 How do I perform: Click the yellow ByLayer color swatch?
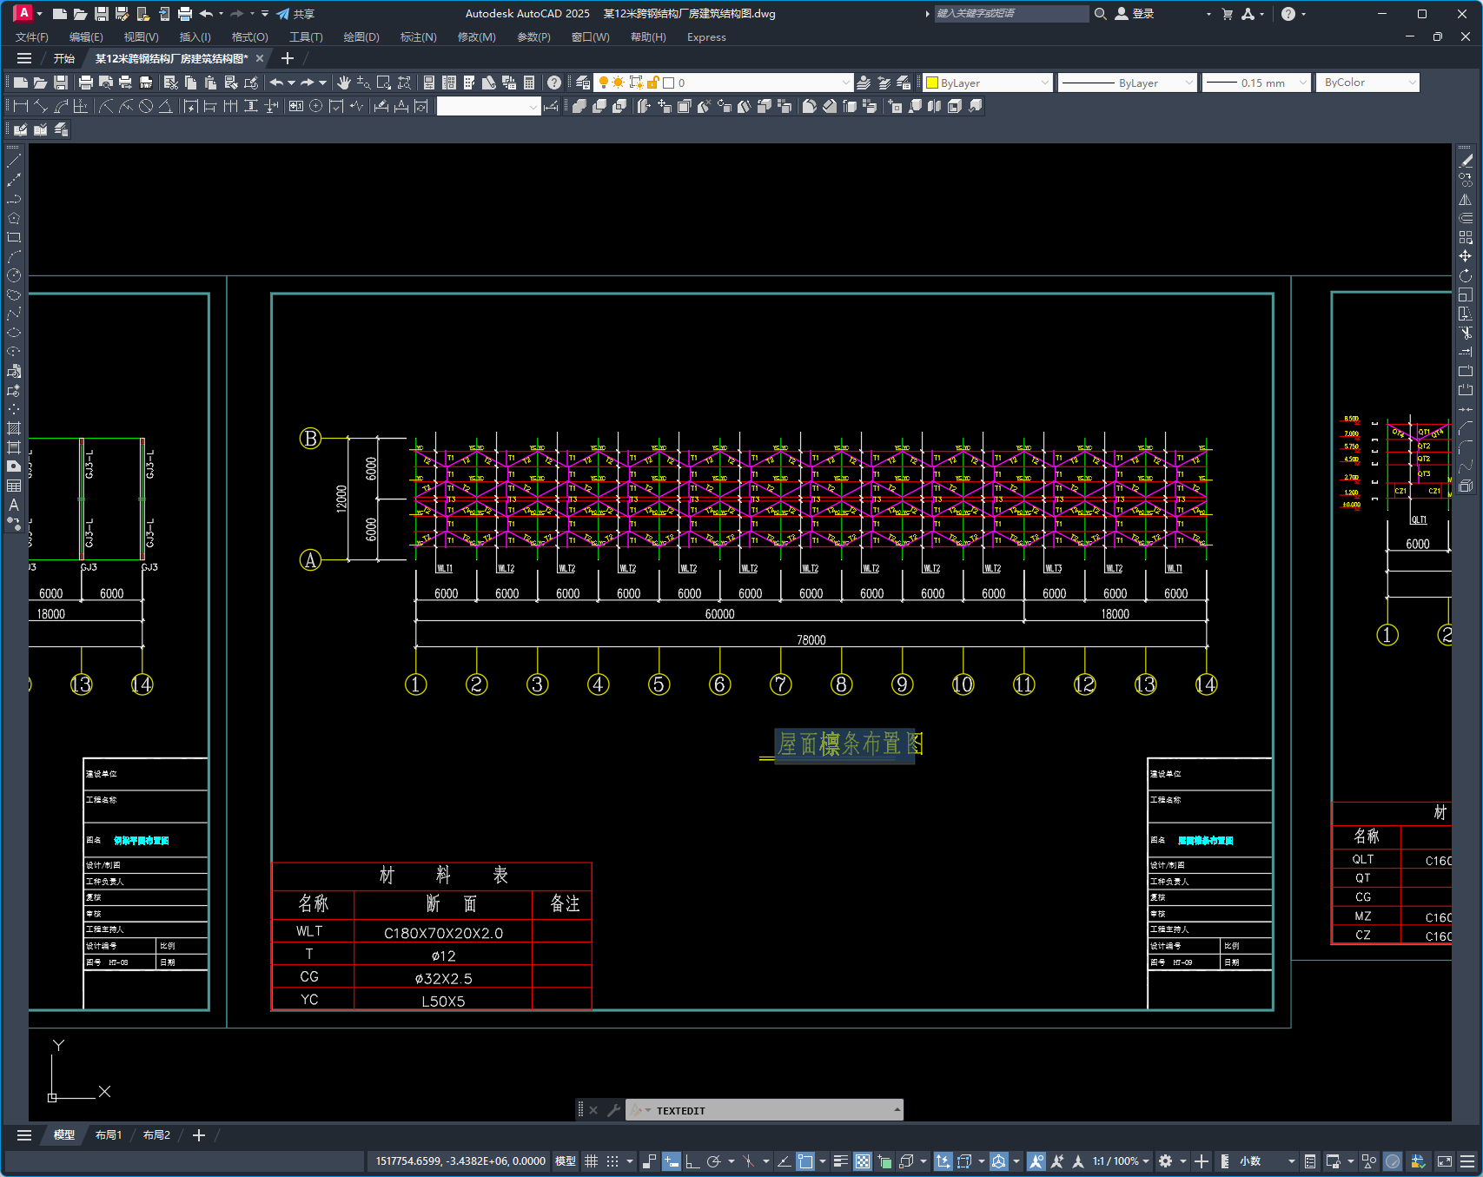click(x=932, y=83)
